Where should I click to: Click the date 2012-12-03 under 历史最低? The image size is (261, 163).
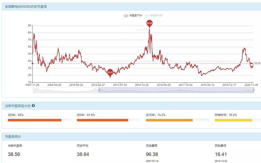[221, 161]
